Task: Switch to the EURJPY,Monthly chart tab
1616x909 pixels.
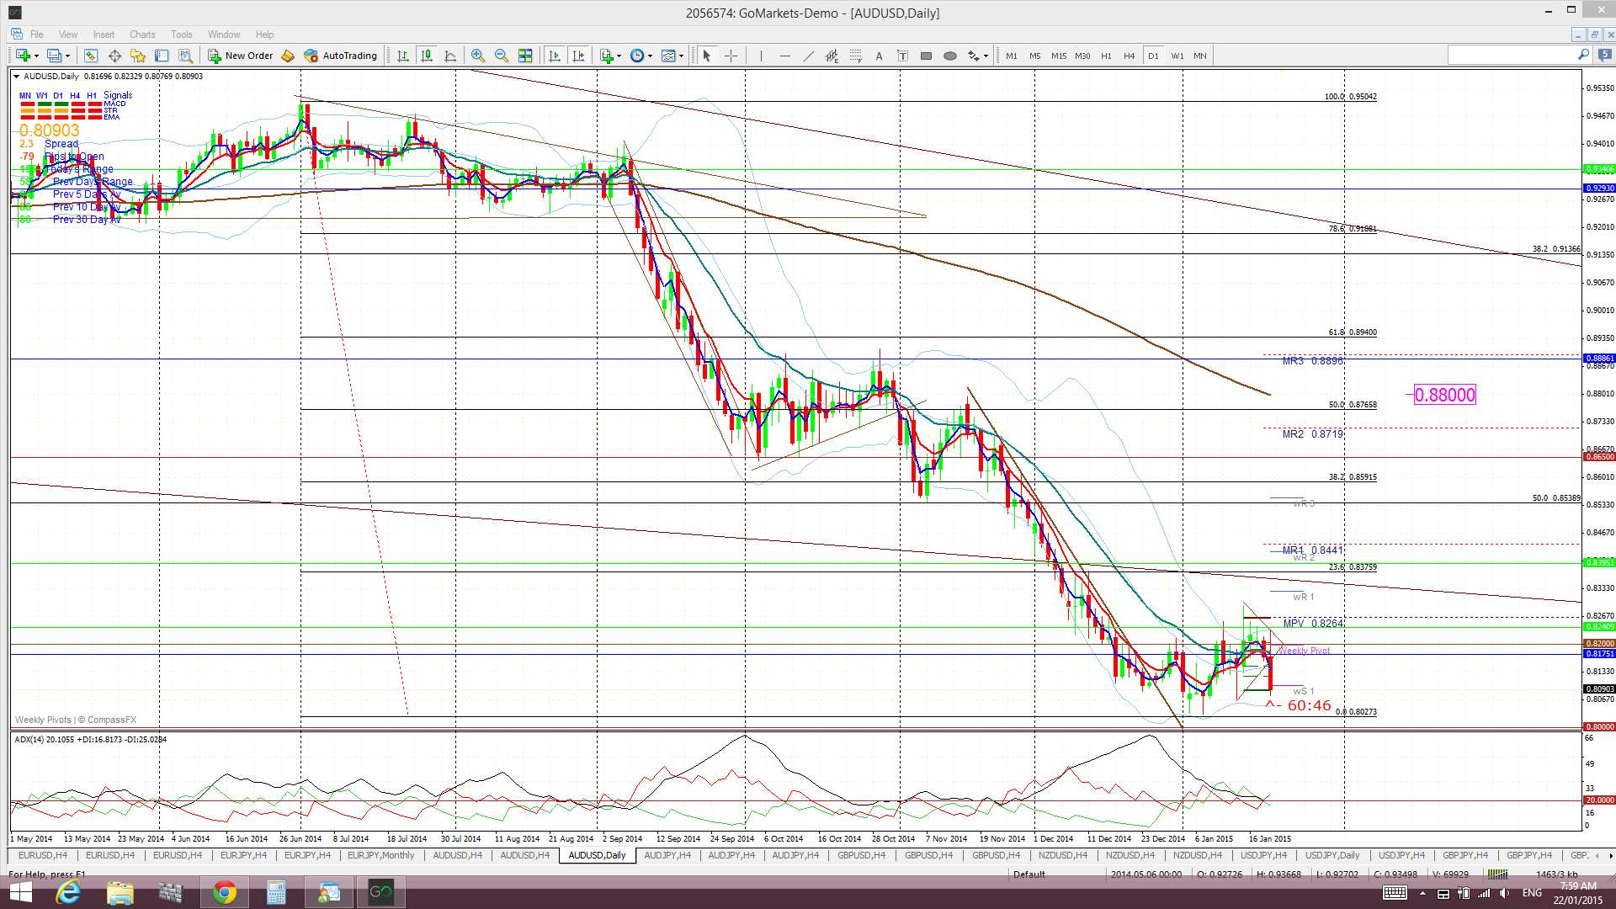Action: tap(380, 855)
